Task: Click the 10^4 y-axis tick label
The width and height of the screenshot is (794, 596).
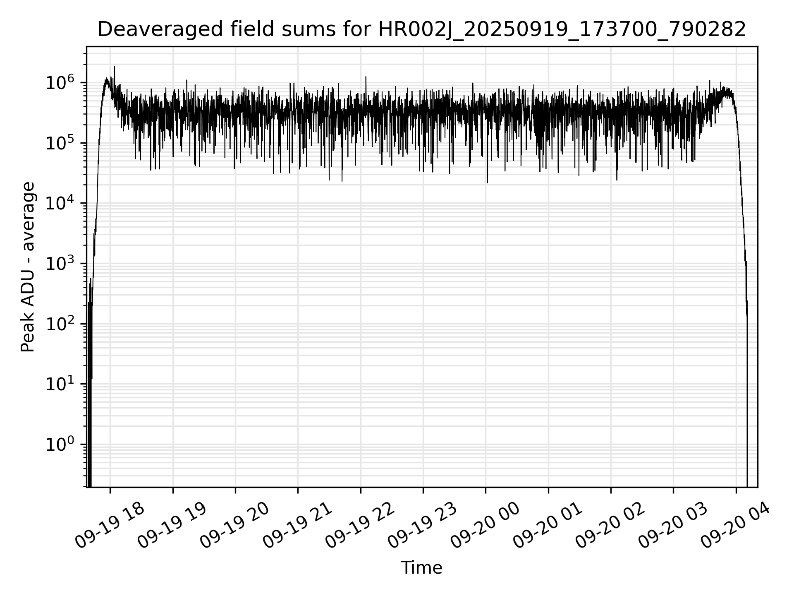Action: tap(61, 204)
